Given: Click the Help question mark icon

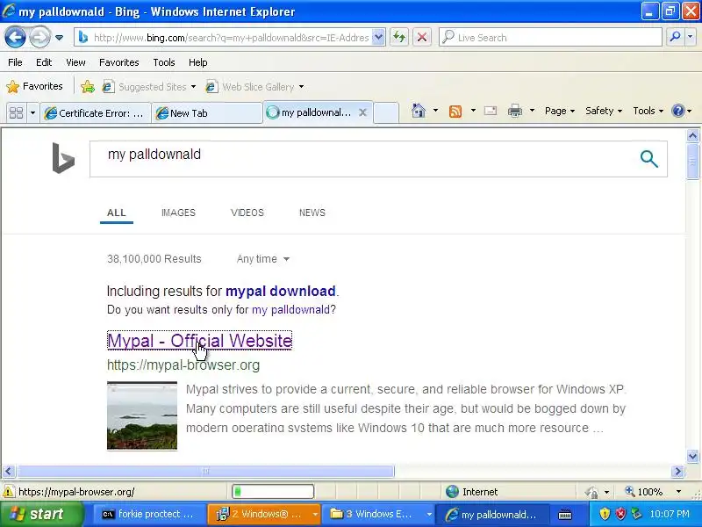Looking at the screenshot, I should [678, 111].
